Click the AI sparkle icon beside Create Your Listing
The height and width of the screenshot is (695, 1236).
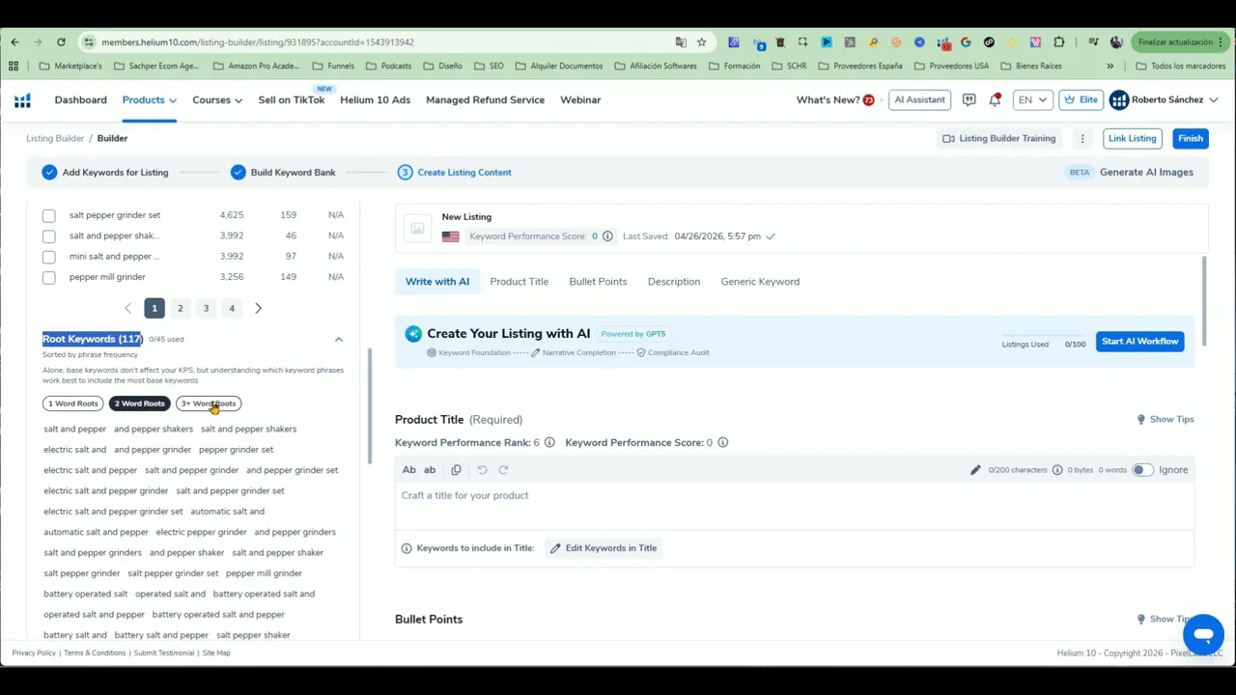pyautogui.click(x=413, y=334)
